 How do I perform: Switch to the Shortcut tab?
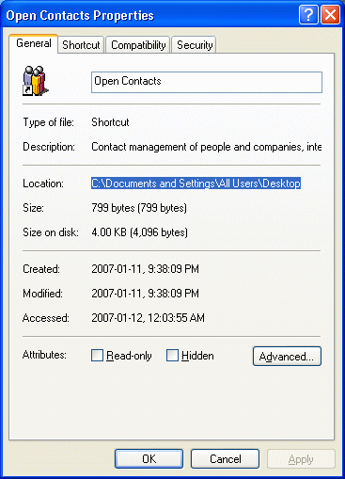click(81, 45)
